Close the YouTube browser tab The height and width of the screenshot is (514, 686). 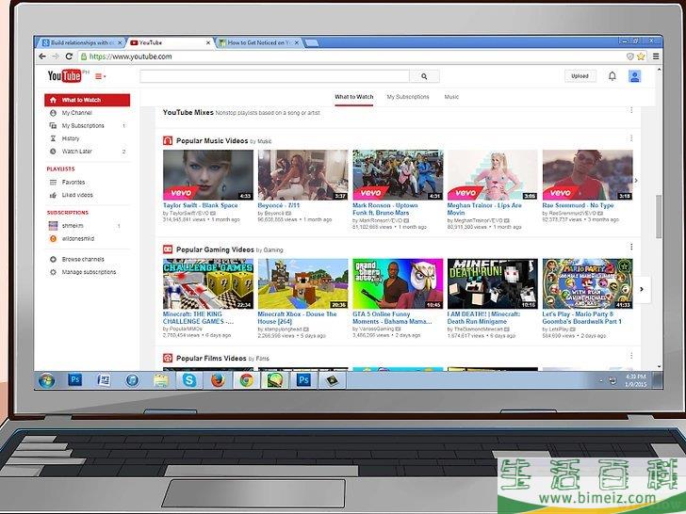(x=208, y=43)
